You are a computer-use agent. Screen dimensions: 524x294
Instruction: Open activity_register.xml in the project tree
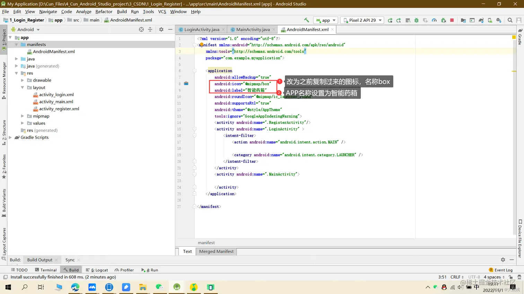pyautogui.click(x=59, y=109)
